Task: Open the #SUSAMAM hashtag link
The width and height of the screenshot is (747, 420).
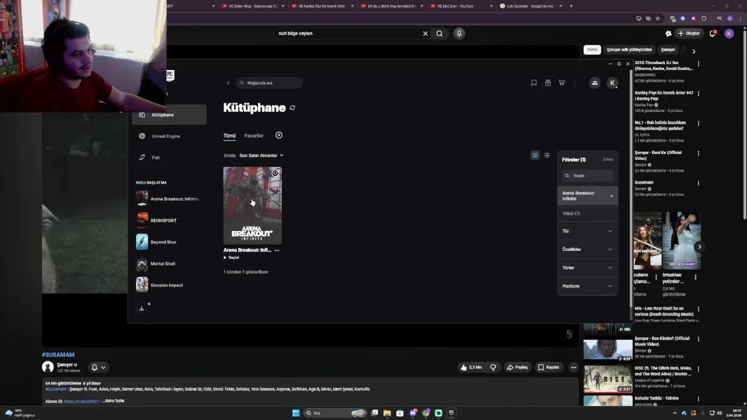Action: click(58, 355)
